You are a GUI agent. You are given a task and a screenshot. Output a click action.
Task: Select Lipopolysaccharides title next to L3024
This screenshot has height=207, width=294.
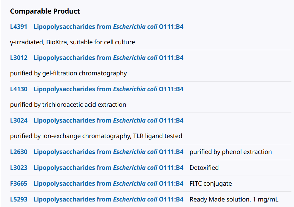tap(108, 120)
